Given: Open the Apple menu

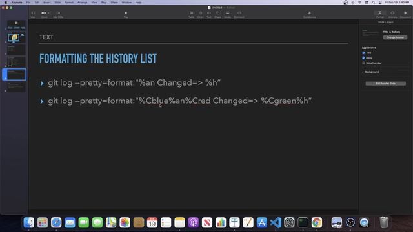Looking at the screenshot, I should [x=6, y=3].
